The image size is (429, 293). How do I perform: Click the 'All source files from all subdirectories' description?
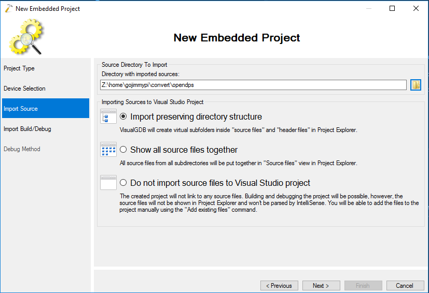click(238, 163)
